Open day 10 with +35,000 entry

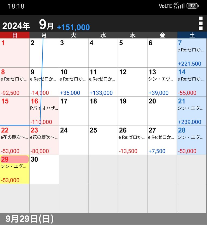point(74,82)
